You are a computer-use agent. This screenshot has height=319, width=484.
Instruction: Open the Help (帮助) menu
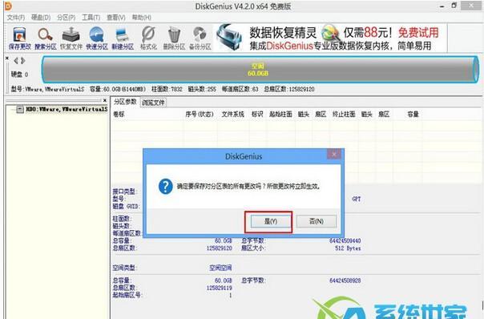pos(141,18)
